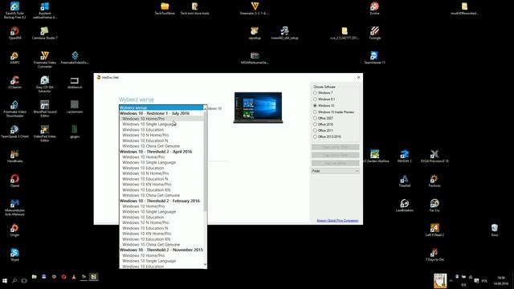Show hidden tray icons chevron
The height and width of the screenshot is (289, 514).
pyautogui.click(x=451, y=281)
